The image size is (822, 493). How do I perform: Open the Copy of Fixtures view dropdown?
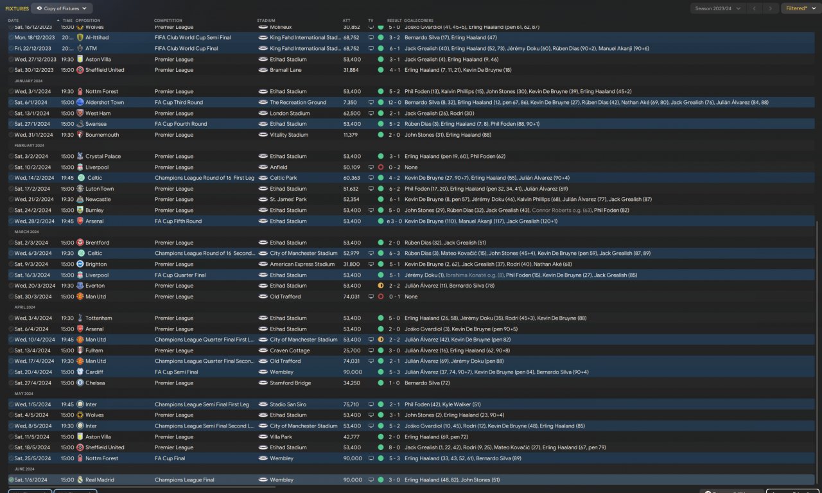click(62, 8)
